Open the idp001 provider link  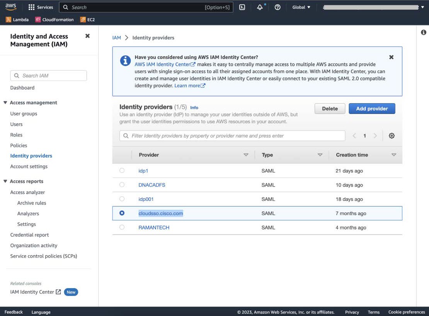[146, 199]
